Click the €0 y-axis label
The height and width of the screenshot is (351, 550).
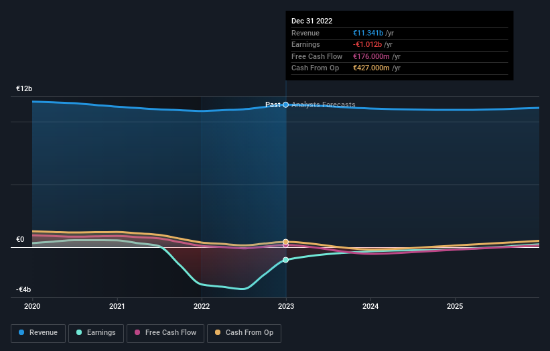click(20, 240)
